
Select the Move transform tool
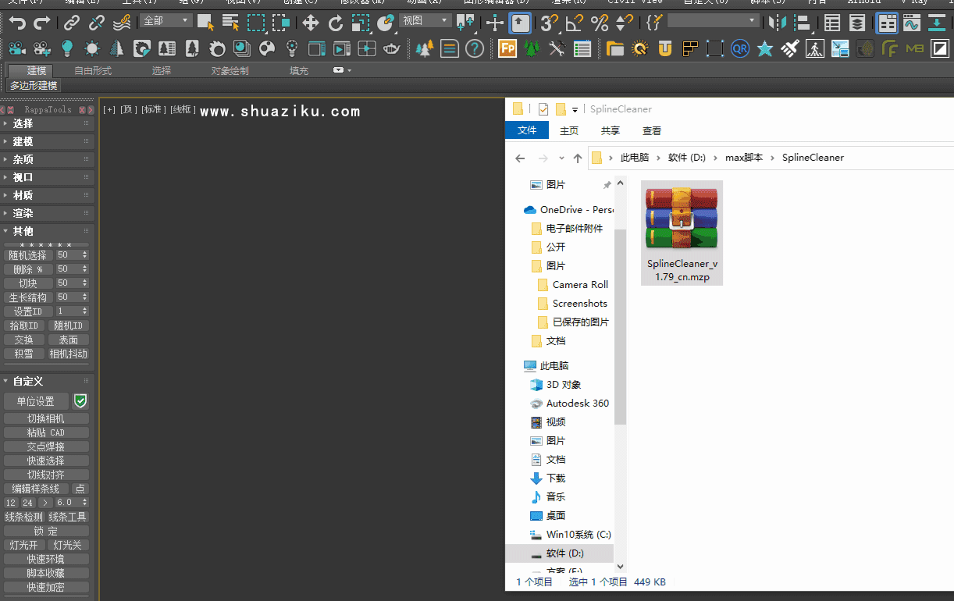click(x=310, y=23)
